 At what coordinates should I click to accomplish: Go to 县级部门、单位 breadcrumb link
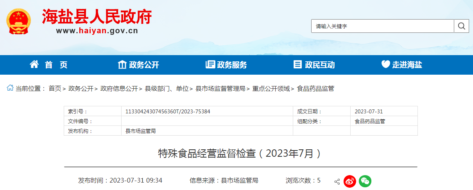coord(167,89)
